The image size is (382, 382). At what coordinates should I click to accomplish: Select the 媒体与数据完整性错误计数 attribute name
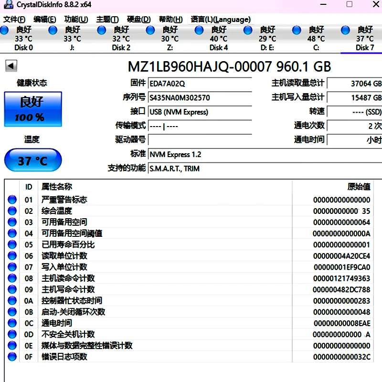pos(87,345)
